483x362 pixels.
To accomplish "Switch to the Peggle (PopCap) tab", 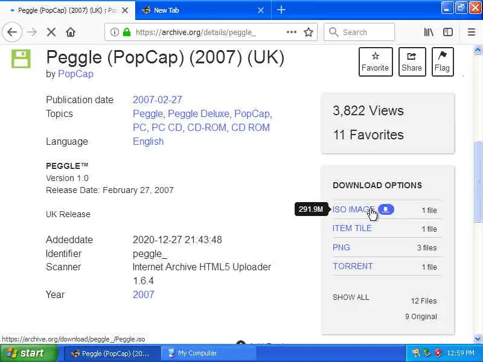I will point(68,10).
